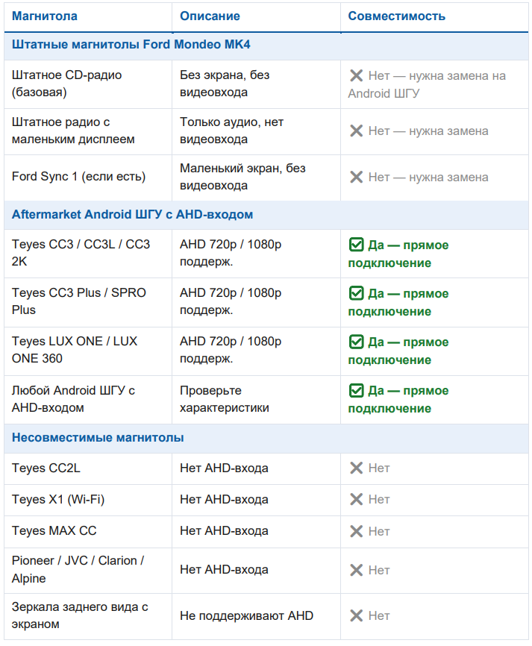The width and height of the screenshot is (532, 646).
Task: Click cell Teyes CC2L
Action: point(88,468)
